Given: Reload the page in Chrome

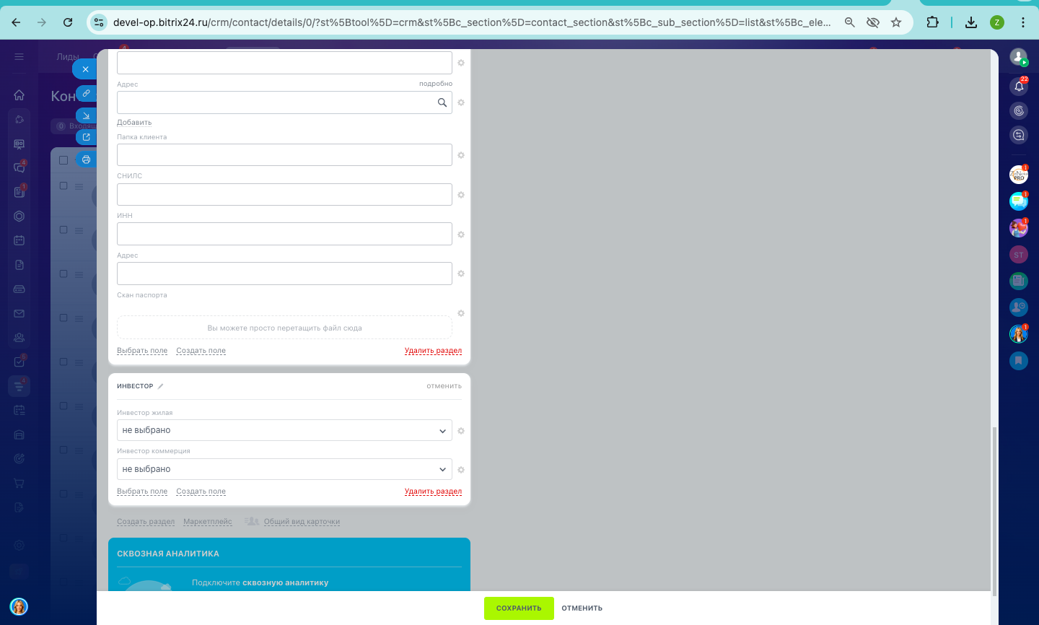Looking at the screenshot, I should click(x=68, y=22).
